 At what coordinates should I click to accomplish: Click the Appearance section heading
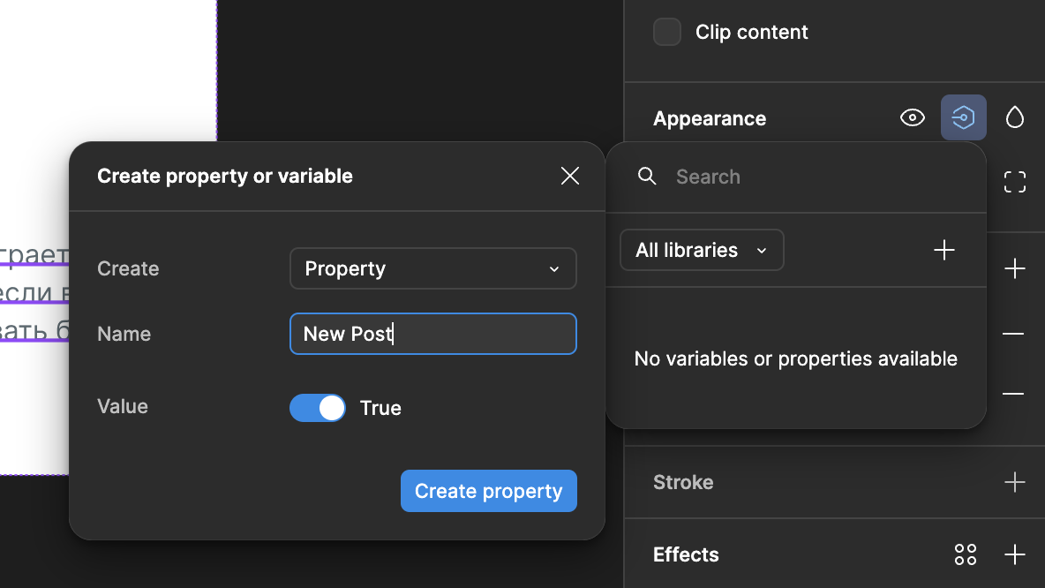click(710, 118)
